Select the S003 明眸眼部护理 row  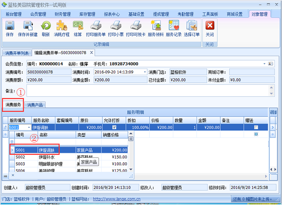[x=68, y=164]
